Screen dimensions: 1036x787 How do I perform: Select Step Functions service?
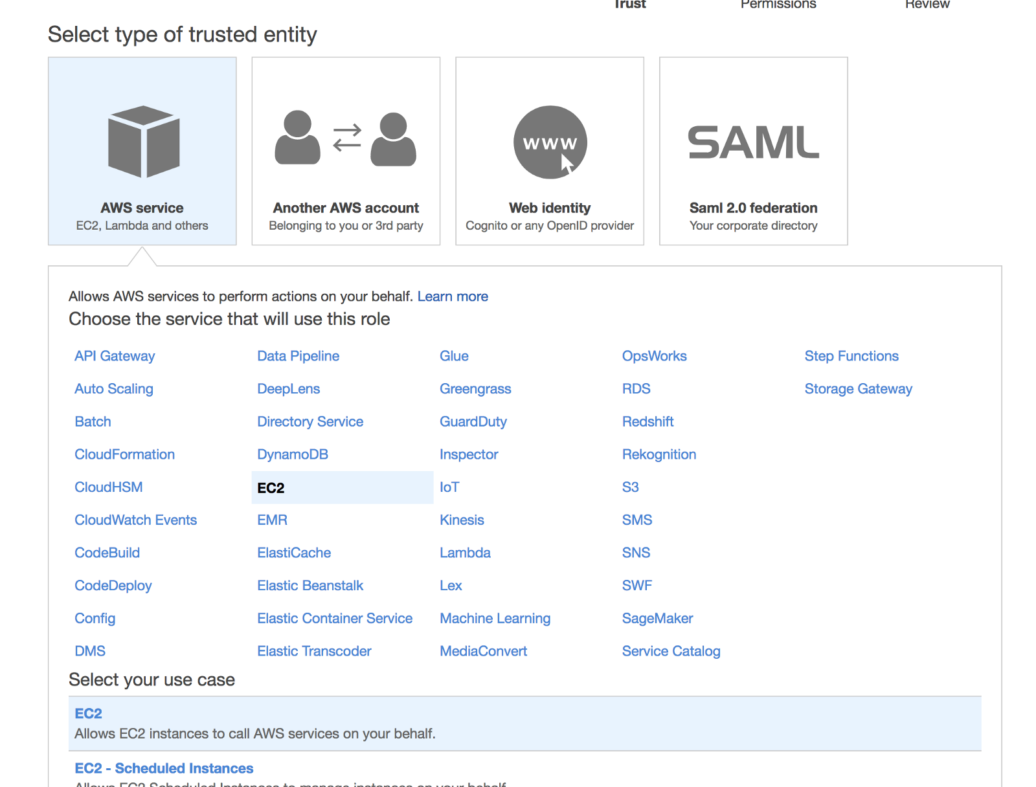[851, 356]
